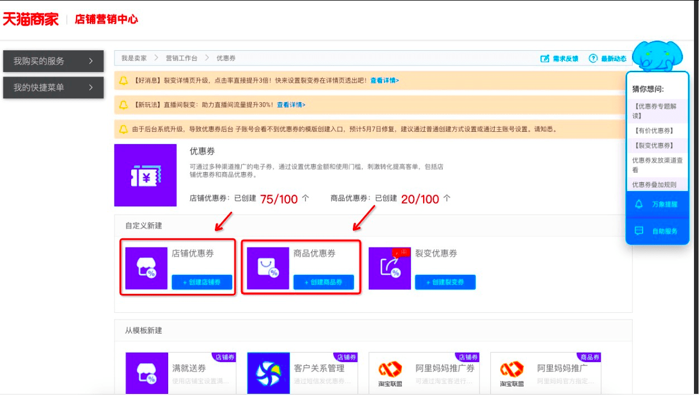The height and width of the screenshot is (395, 699).
Task: Click the large 优惠券 ticket icon
Action: tap(145, 175)
